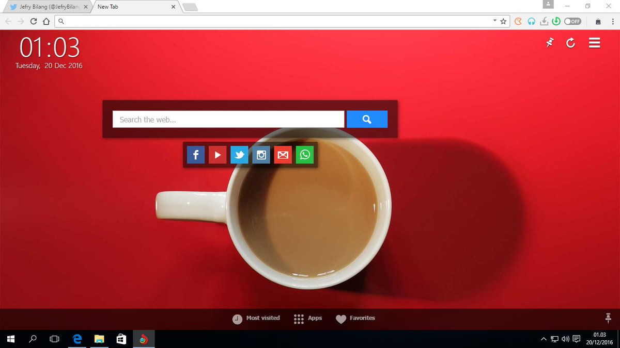Select the New Tab tab
The height and width of the screenshot is (348, 620).
(134, 7)
